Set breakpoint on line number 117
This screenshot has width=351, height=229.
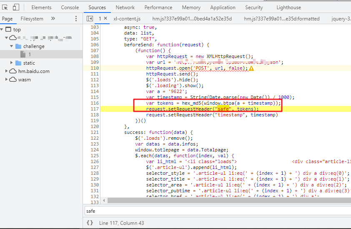click(x=95, y=109)
